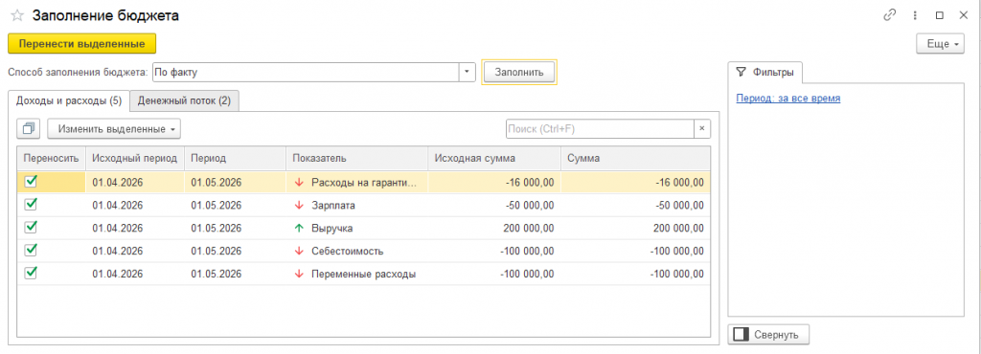Click the Заполнить button
Image resolution: width=981 pixels, height=354 pixels.
click(518, 72)
